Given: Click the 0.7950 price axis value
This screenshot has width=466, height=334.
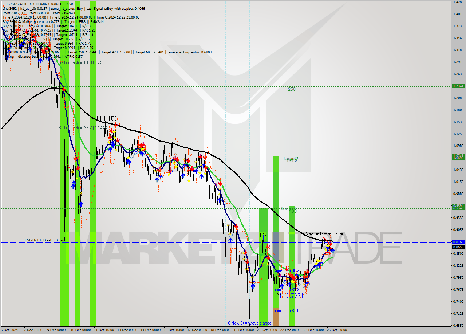Looking at the screenshot, I should click(x=458, y=277).
